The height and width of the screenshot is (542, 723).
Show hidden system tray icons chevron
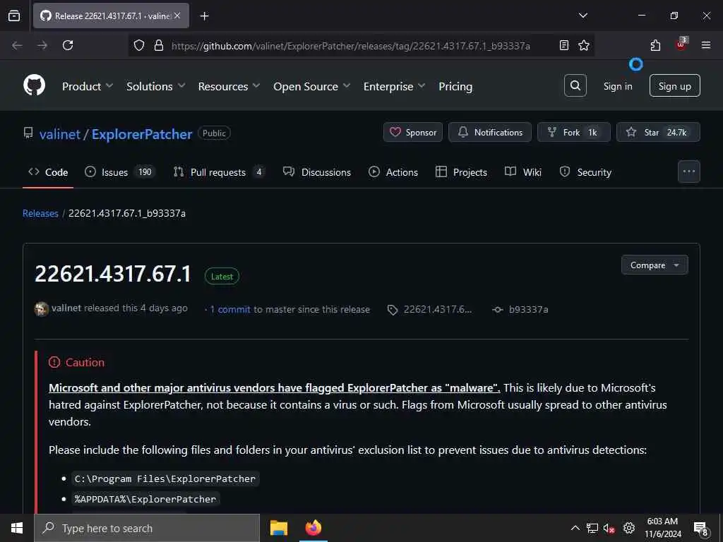[x=575, y=528]
